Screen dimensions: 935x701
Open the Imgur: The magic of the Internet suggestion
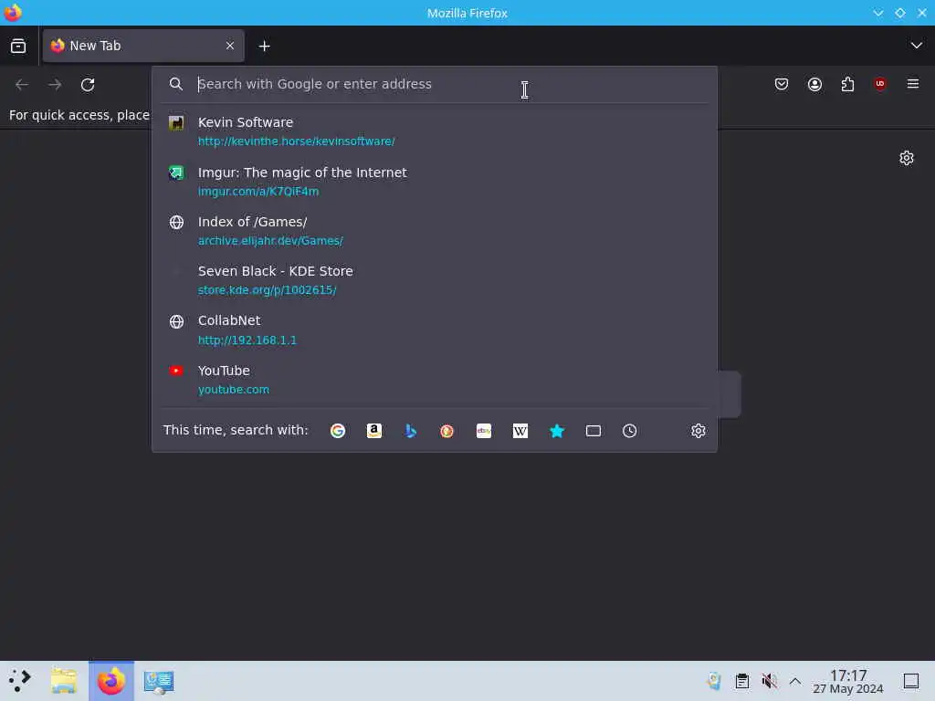tap(434, 182)
